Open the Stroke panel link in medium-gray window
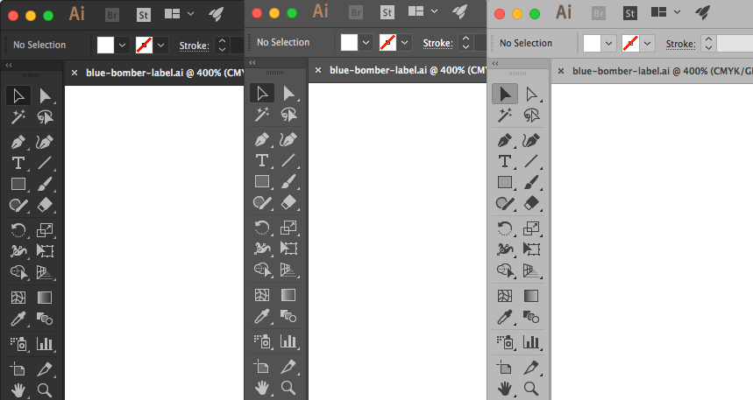The height and width of the screenshot is (400, 753). (x=438, y=43)
